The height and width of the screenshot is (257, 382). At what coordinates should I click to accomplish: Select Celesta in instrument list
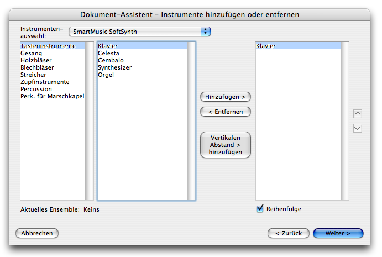[108, 53]
